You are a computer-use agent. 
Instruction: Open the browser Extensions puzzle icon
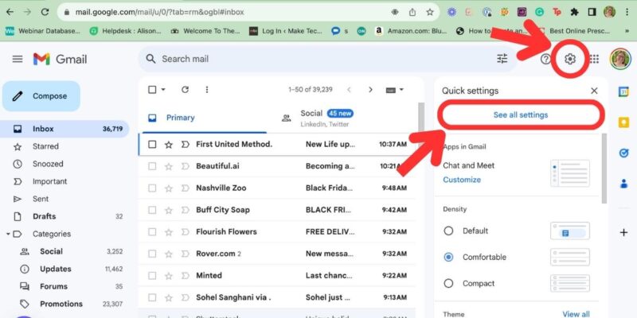tap(574, 12)
